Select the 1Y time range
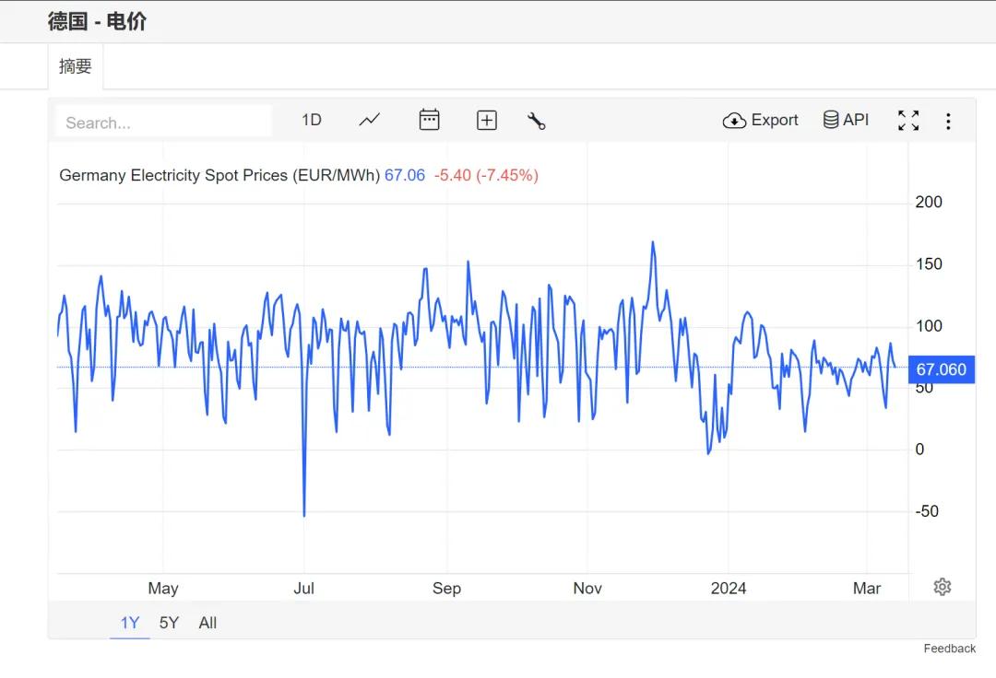Image resolution: width=996 pixels, height=678 pixels. coord(130,623)
